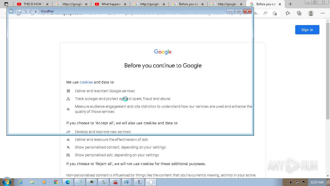Open the Customize Quick Access Toolbar dropdown in WordPad
Screen dimensions: 330x186
pyautogui.click(x=36, y=11)
